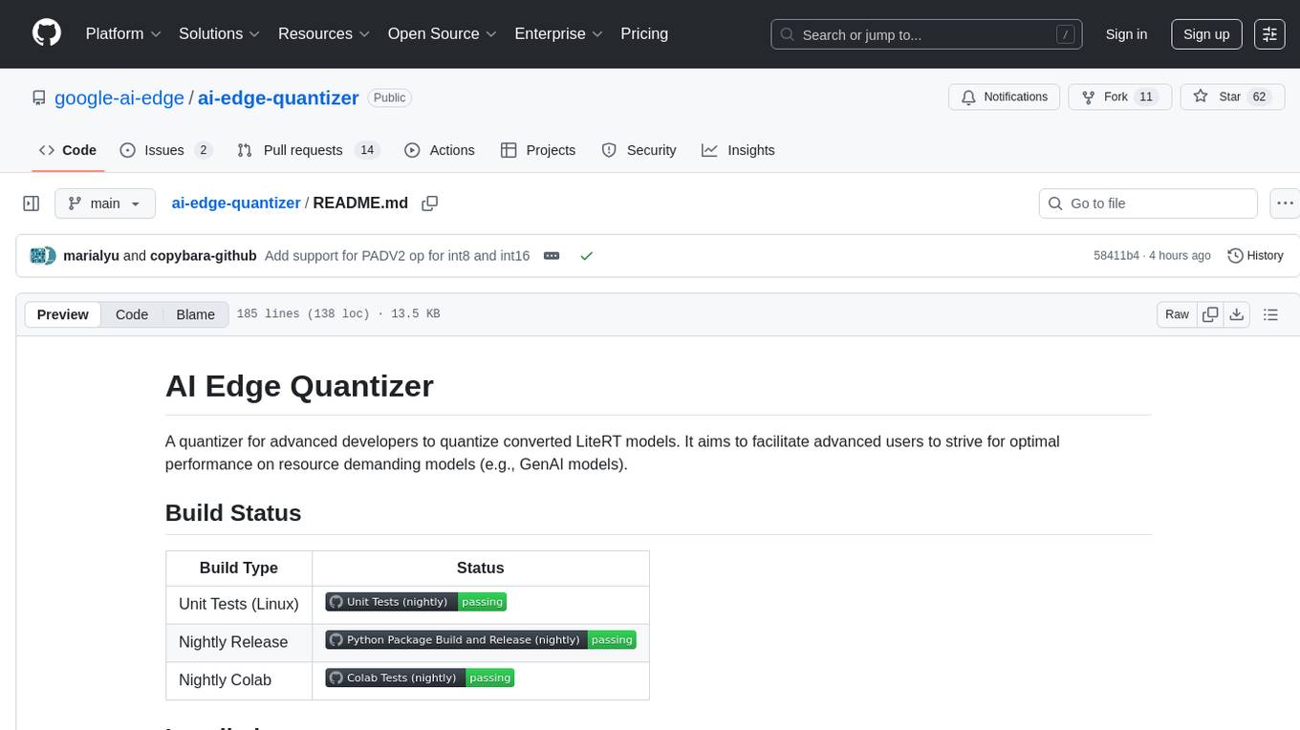View the green check status of commit
The height and width of the screenshot is (730, 1300).
tap(586, 256)
